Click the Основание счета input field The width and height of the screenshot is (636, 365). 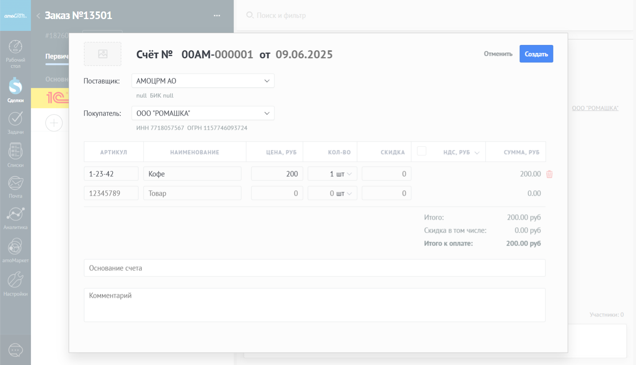(x=314, y=268)
